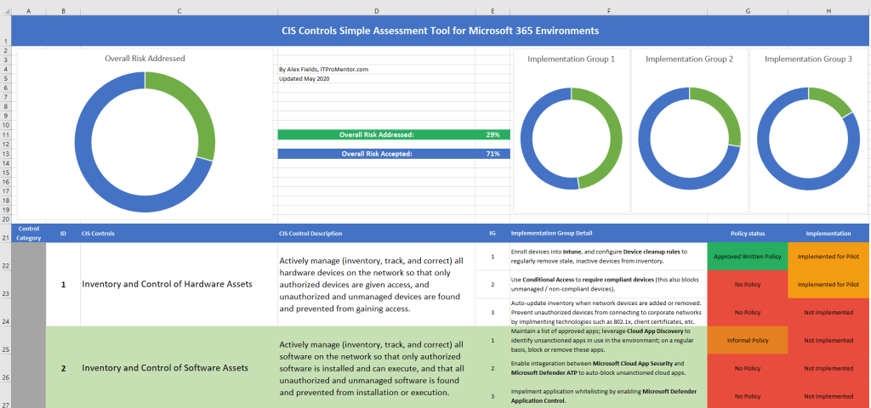Click column header G
Screen dimensions: 871x408
point(748,11)
